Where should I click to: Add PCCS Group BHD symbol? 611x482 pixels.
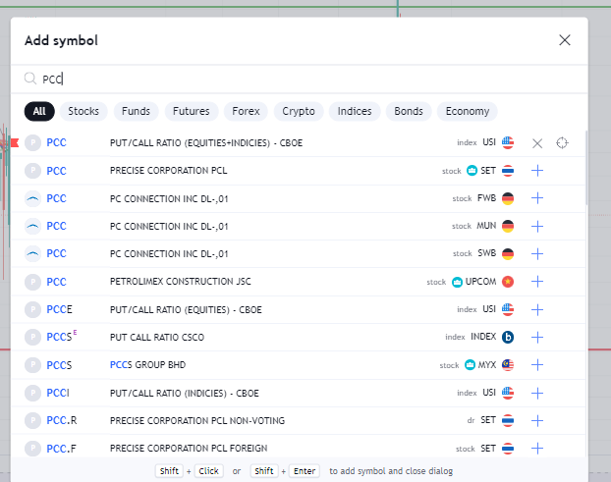coord(537,365)
